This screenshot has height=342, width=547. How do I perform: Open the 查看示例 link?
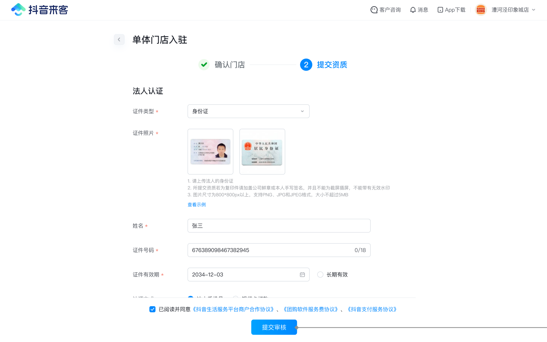click(196, 205)
